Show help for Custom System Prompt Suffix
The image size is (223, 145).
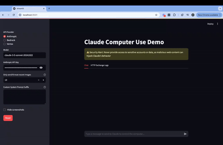(45, 87)
